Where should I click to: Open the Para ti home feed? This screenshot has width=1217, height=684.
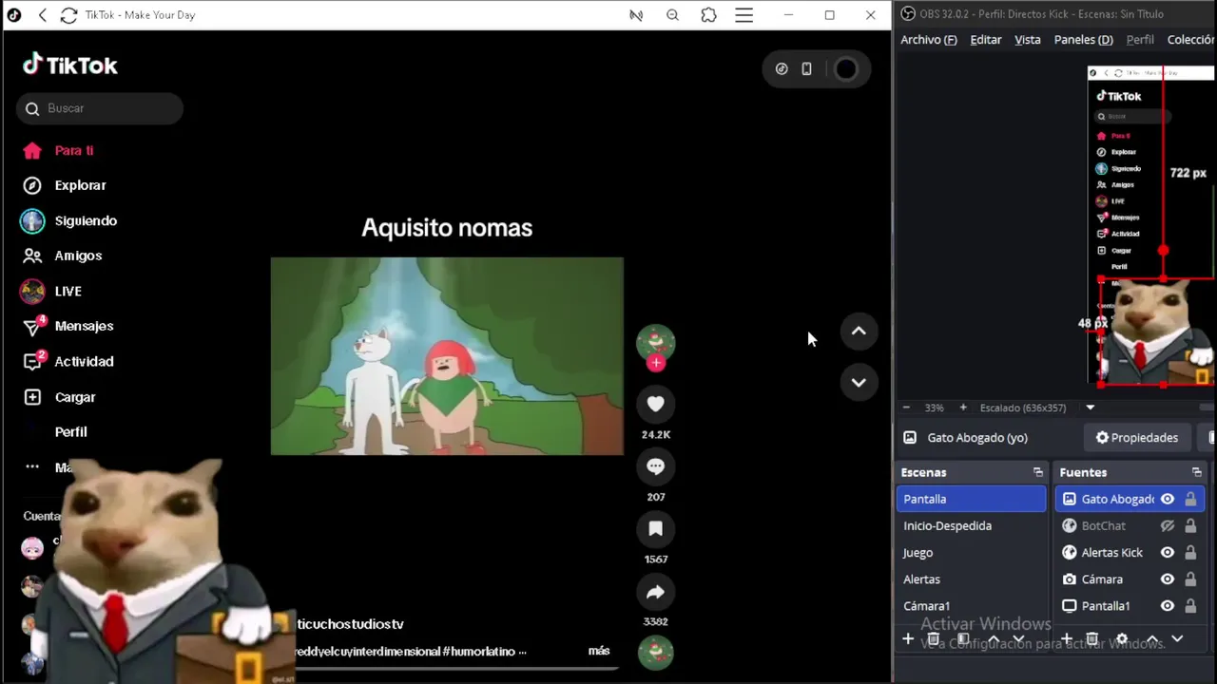tap(59, 150)
